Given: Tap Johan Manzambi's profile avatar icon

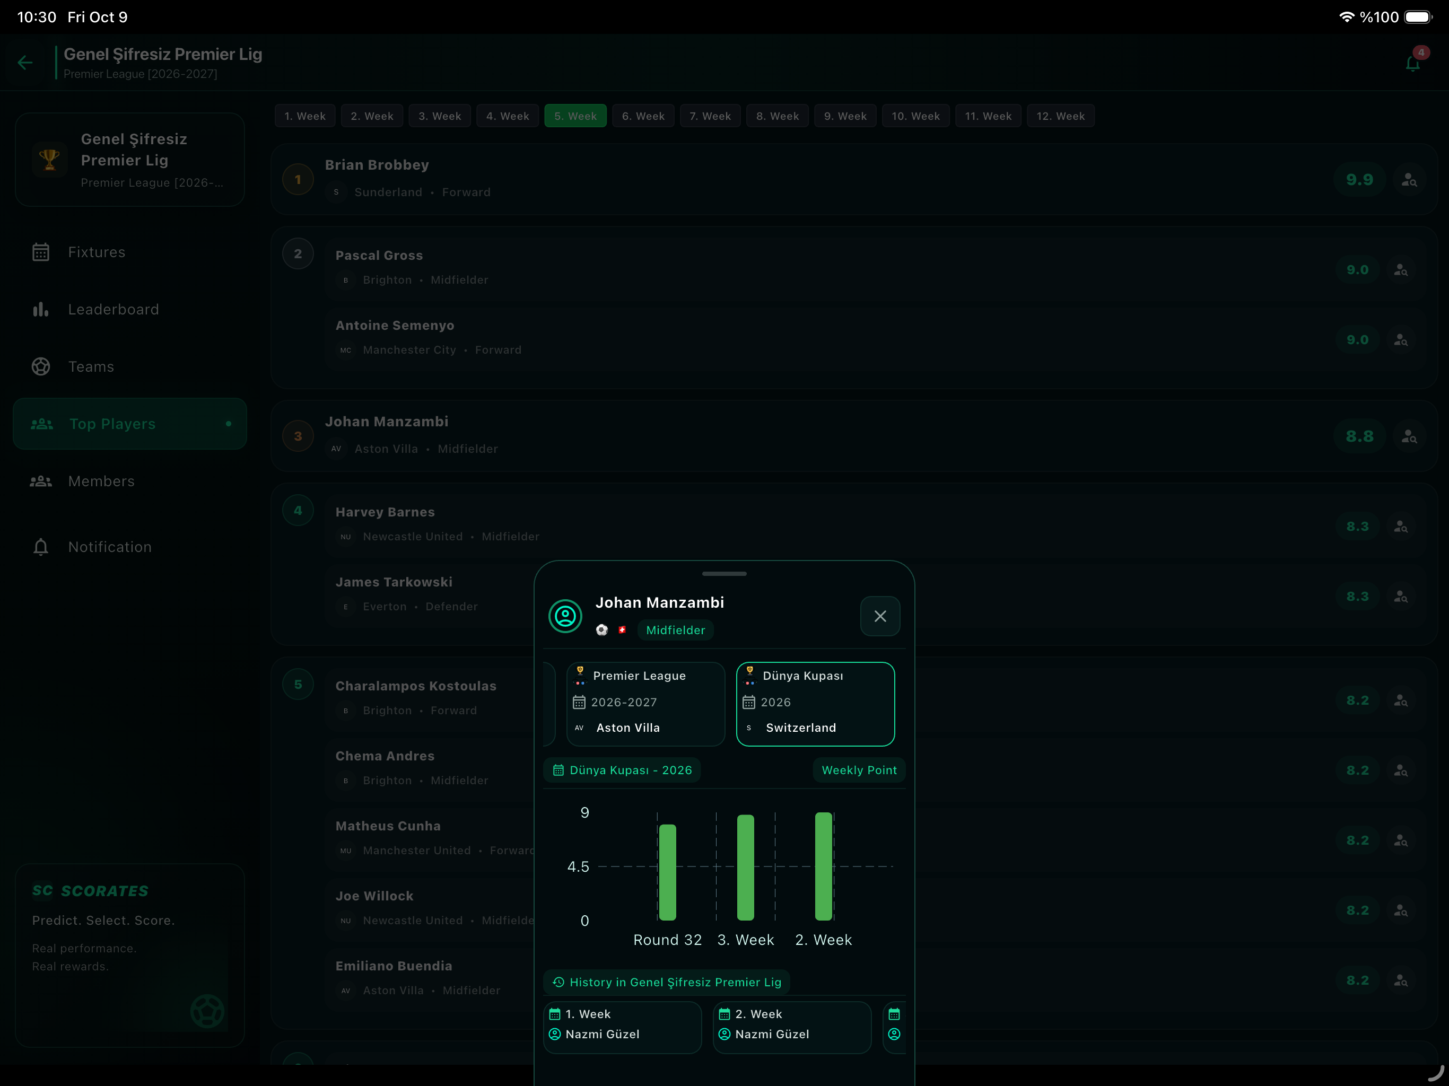Looking at the screenshot, I should [565, 616].
